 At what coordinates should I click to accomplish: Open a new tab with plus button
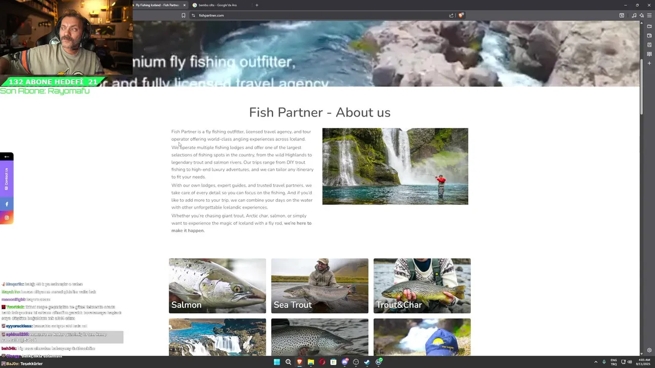[257, 5]
